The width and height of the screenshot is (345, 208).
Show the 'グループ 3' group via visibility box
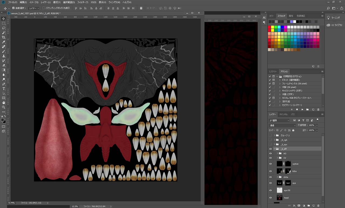[270, 135]
